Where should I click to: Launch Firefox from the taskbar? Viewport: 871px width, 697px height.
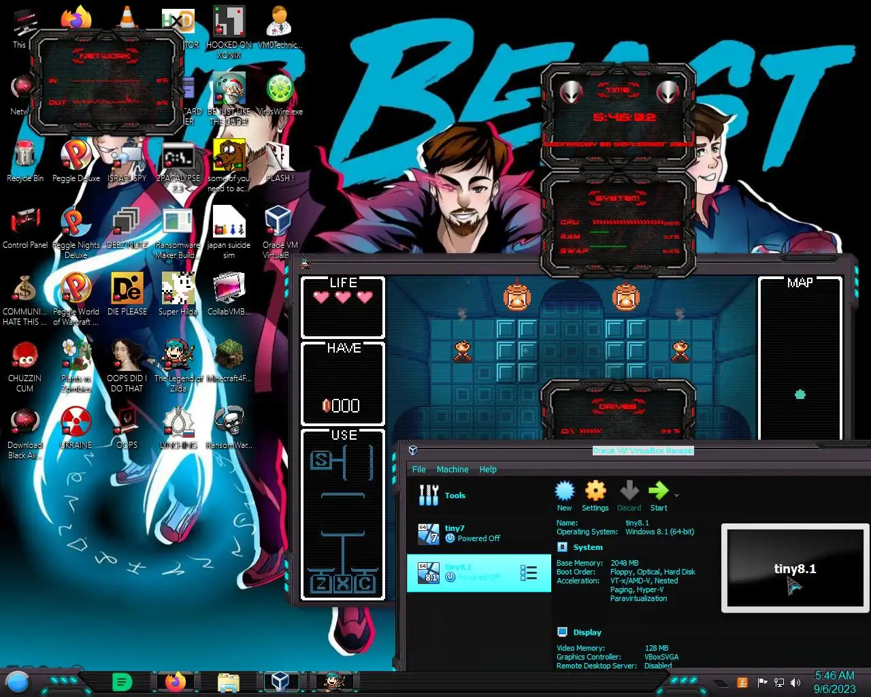[x=176, y=682]
